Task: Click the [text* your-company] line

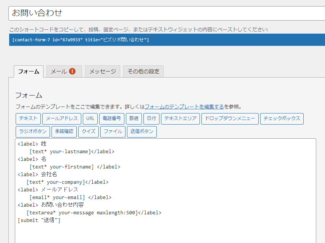Action: pos(68,182)
